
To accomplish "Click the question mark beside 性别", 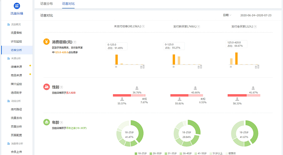I will [x=62, y=87].
